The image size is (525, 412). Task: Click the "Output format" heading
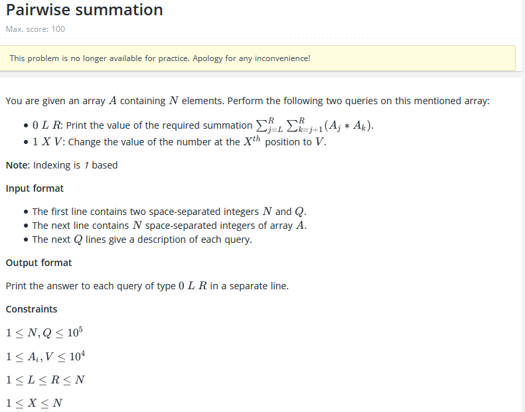38,263
